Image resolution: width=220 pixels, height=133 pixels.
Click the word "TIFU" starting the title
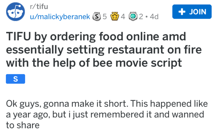[19, 36]
